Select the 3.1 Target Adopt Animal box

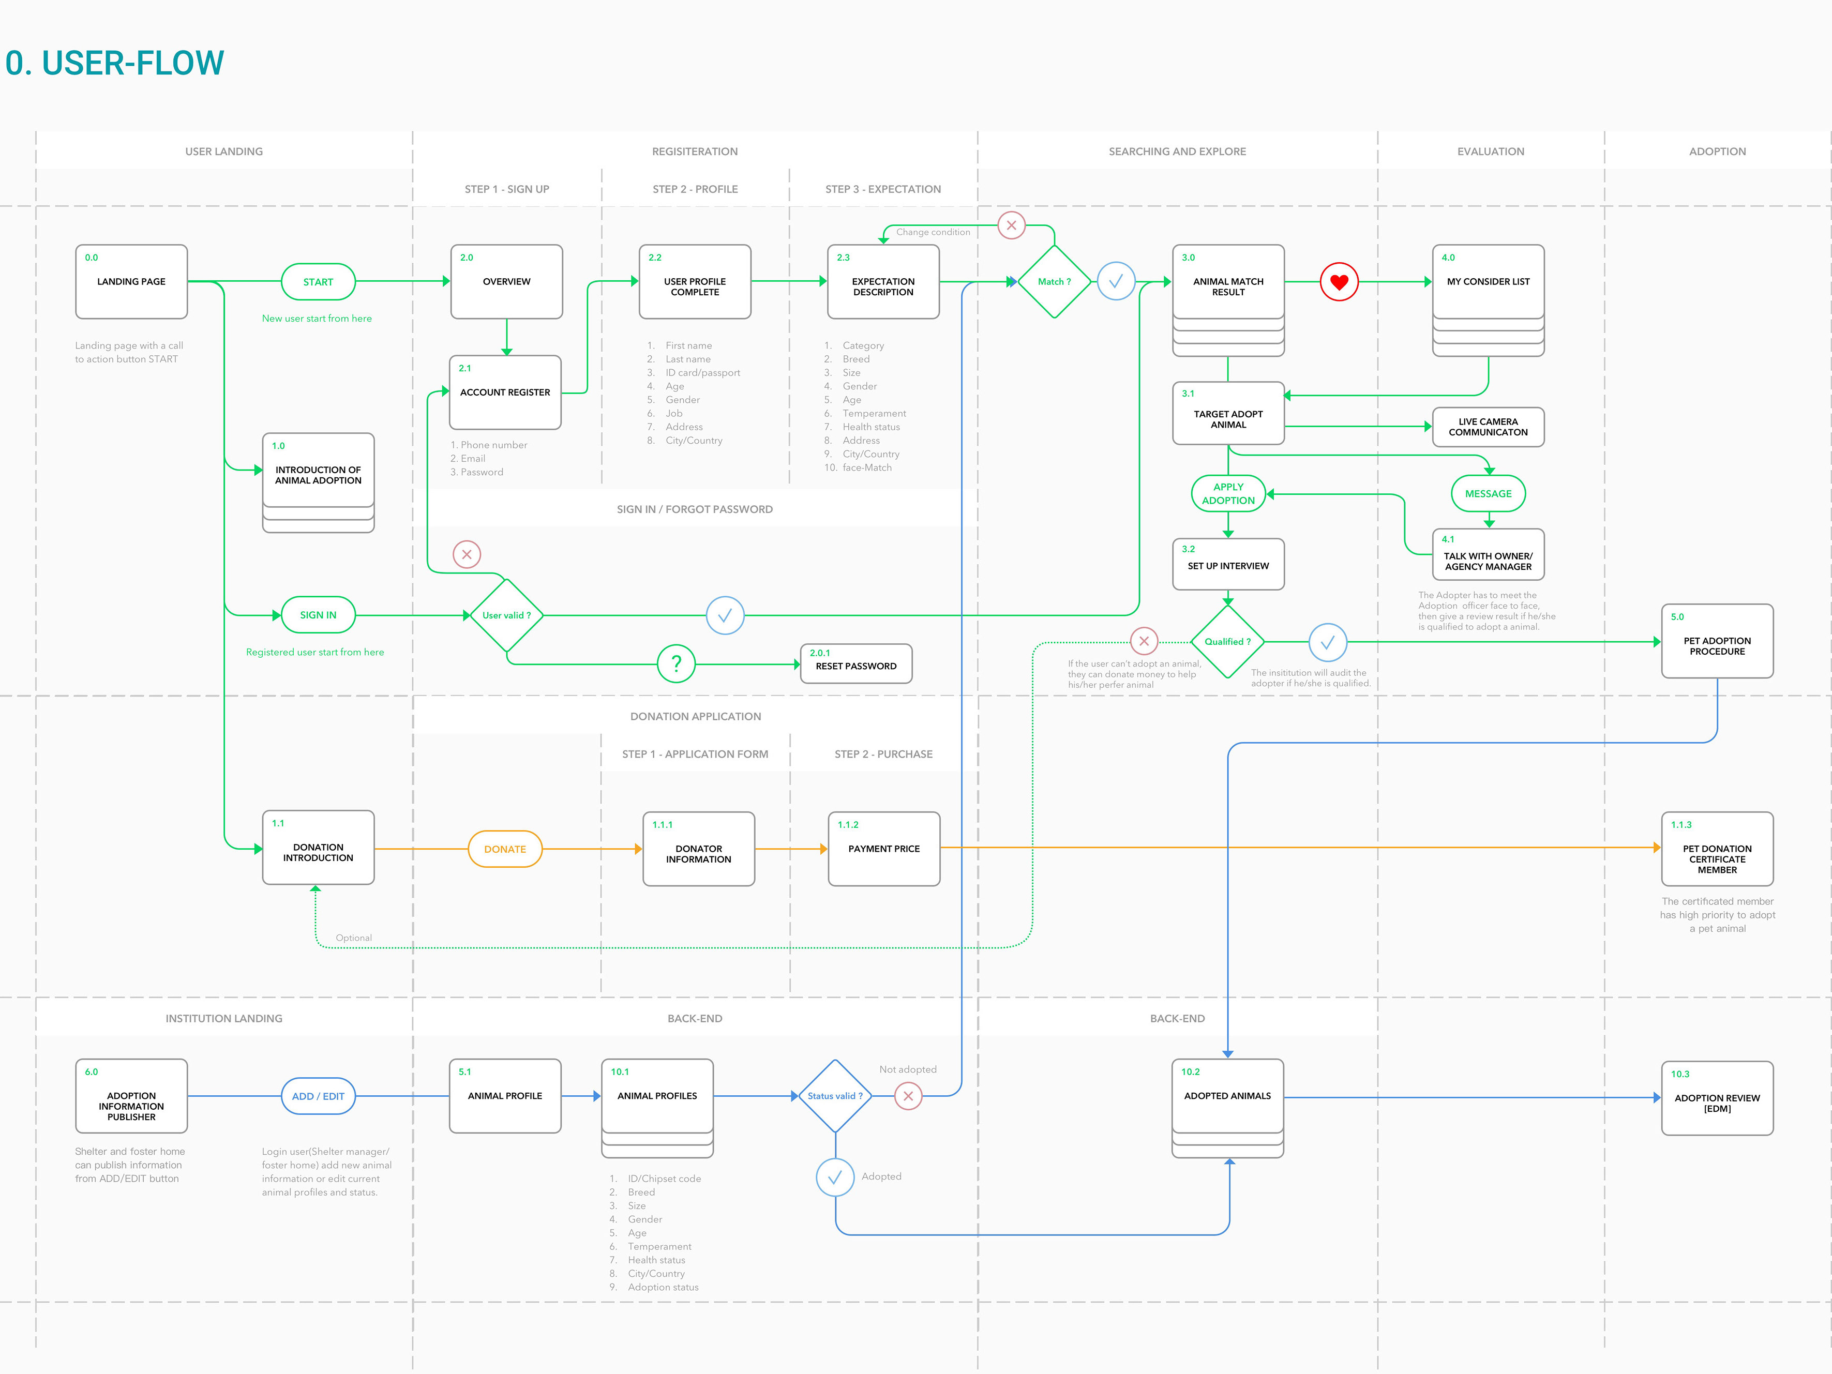coord(1228,413)
